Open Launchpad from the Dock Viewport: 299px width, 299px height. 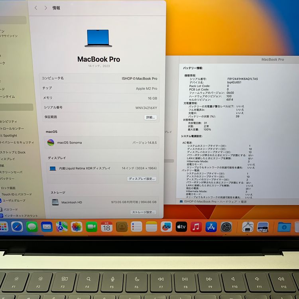(x=3, y=227)
